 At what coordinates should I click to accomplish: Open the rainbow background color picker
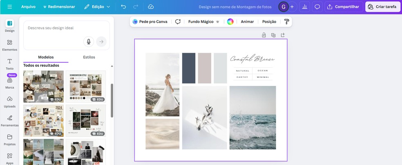coord(230,22)
